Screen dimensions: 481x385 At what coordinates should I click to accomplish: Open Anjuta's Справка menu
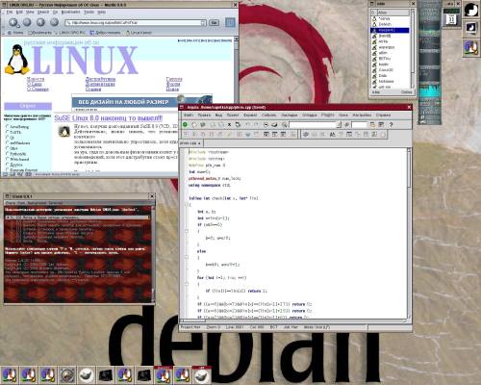pyautogui.click(x=383, y=115)
